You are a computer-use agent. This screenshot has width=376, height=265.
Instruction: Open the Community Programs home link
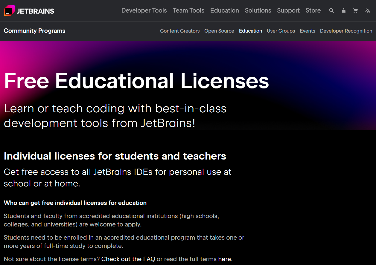coord(34,31)
